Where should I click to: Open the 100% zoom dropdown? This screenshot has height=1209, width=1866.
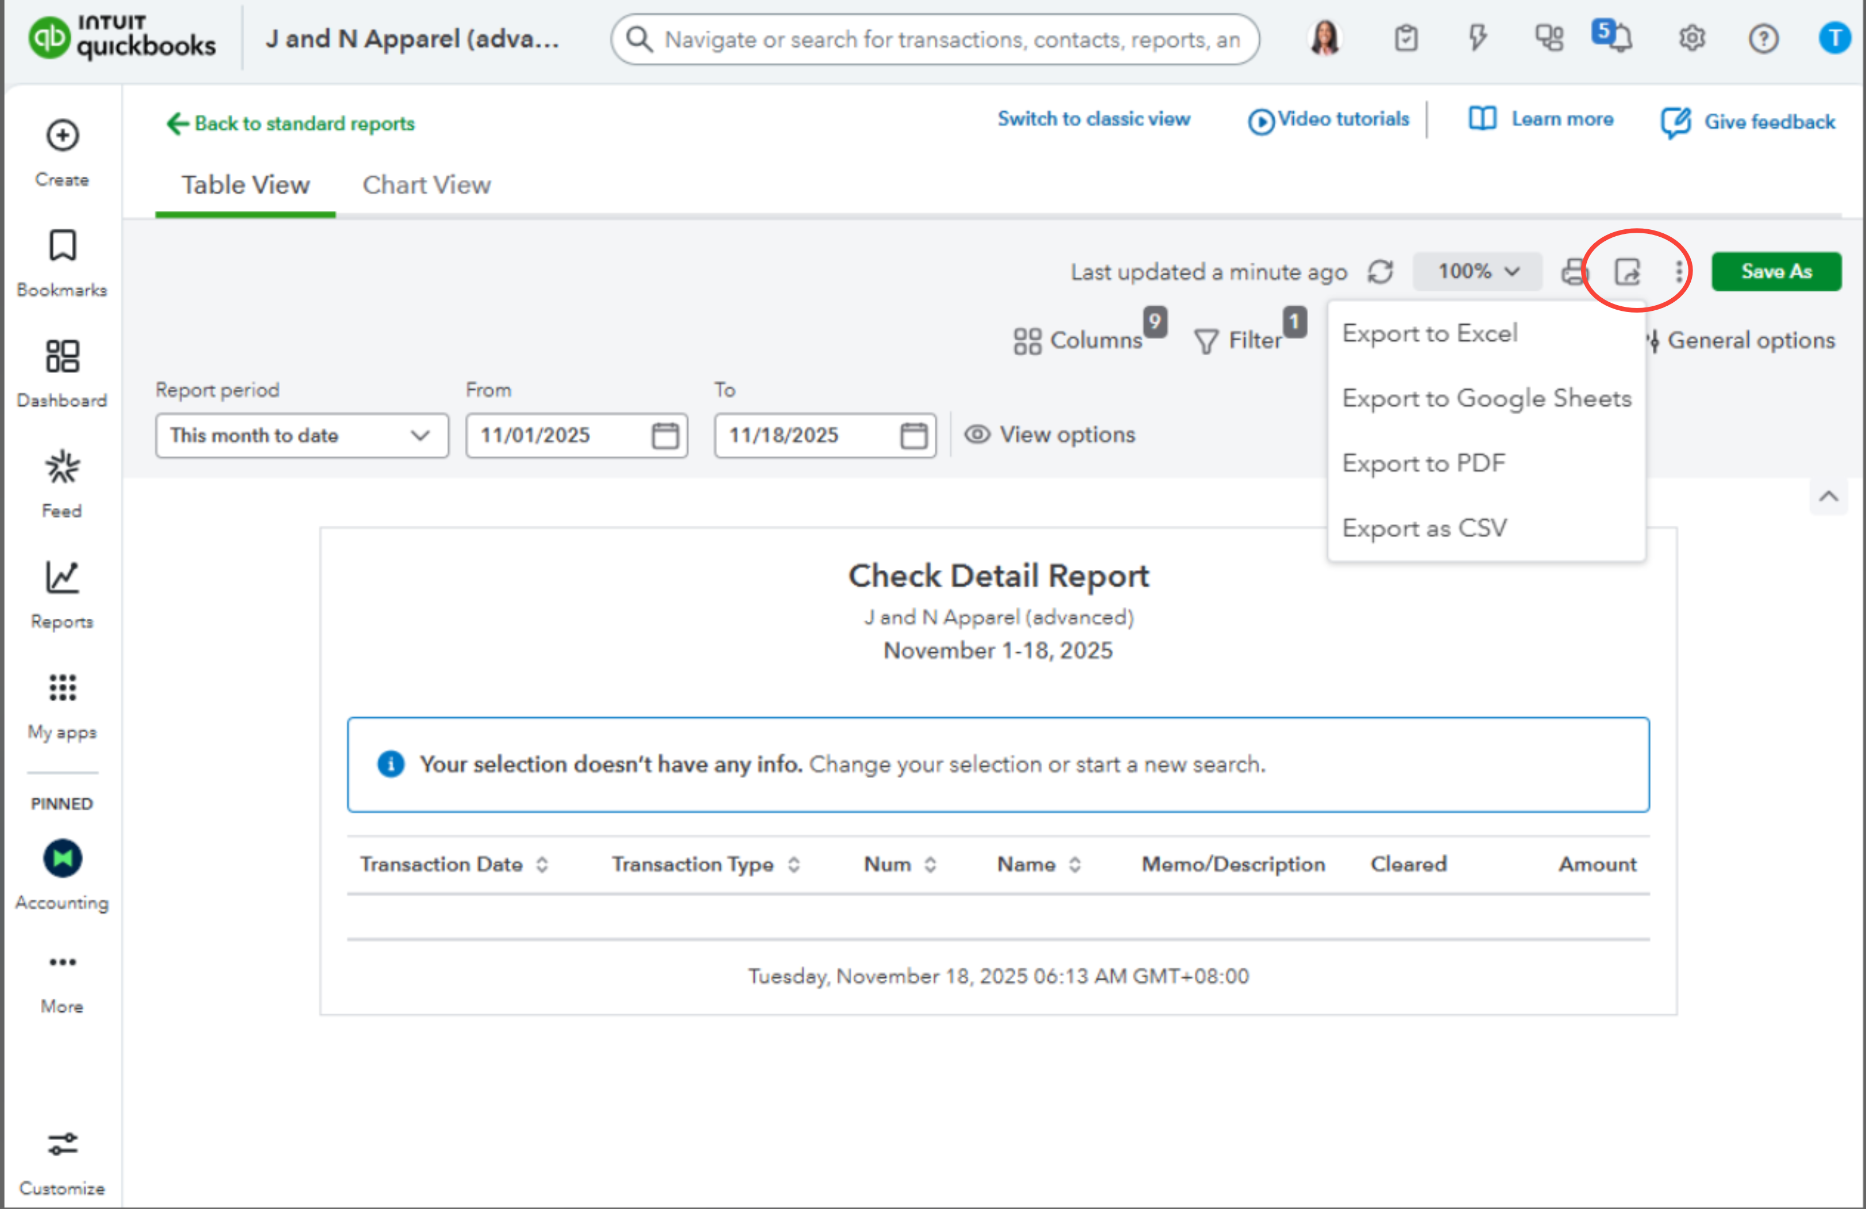tap(1477, 272)
